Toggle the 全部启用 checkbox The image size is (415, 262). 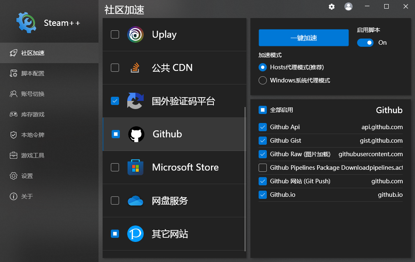point(263,110)
